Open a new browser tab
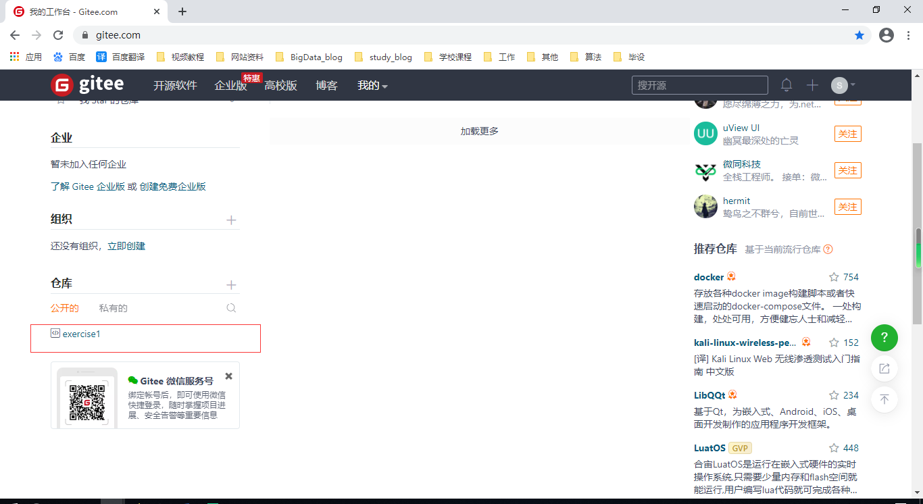 [x=182, y=11]
